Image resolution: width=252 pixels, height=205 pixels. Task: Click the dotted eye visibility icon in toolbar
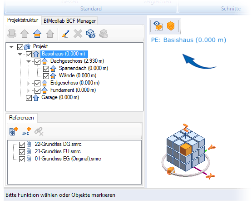(91, 34)
